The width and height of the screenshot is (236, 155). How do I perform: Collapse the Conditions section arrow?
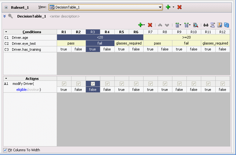(6, 32)
